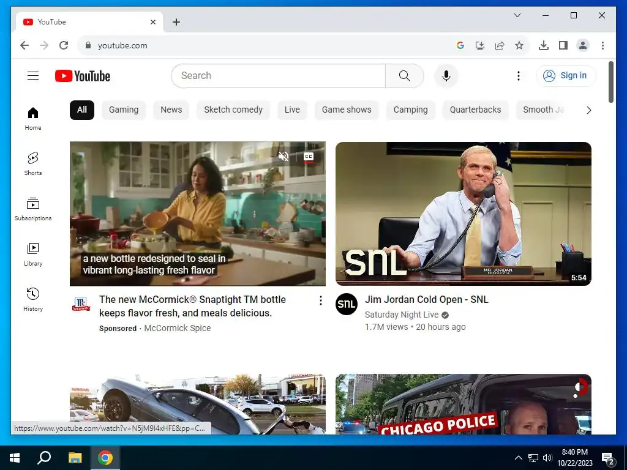Click the search magnifier button
This screenshot has height=470, width=627.
click(404, 75)
